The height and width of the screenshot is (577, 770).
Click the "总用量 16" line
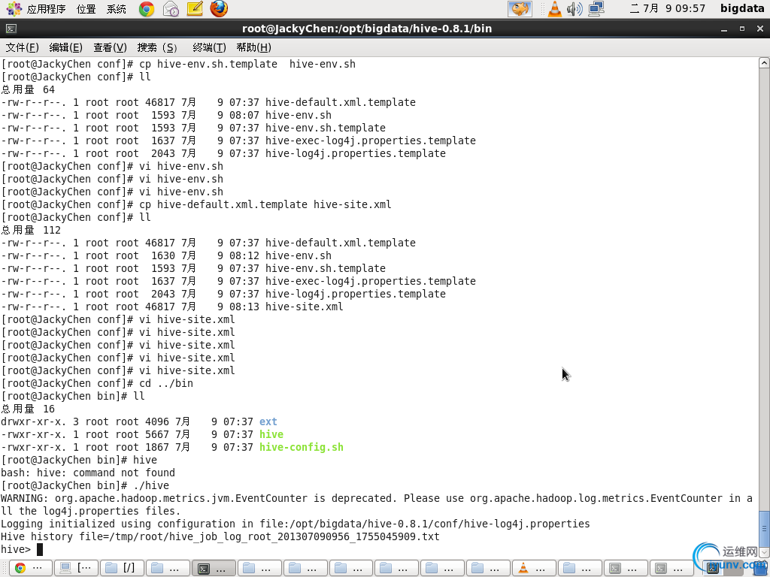28,409
